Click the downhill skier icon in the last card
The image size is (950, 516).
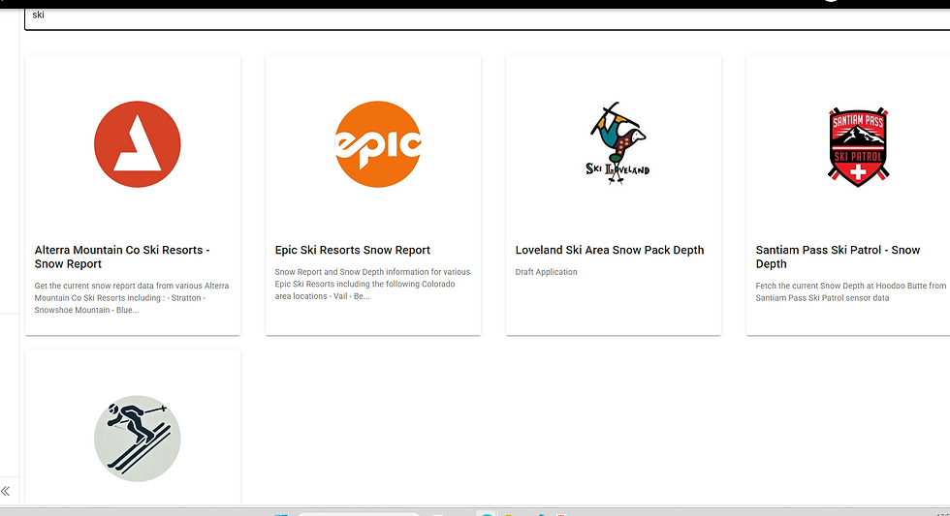[138, 439]
